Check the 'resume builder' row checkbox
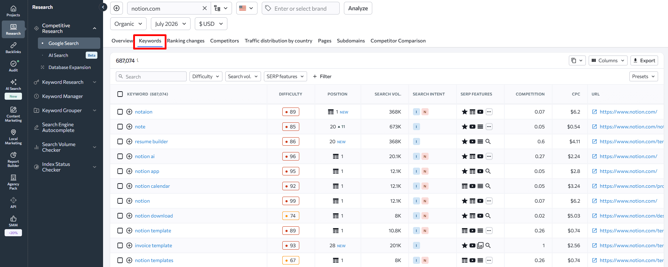The height and width of the screenshot is (267, 668). pyautogui.click(x=120, y=141)
